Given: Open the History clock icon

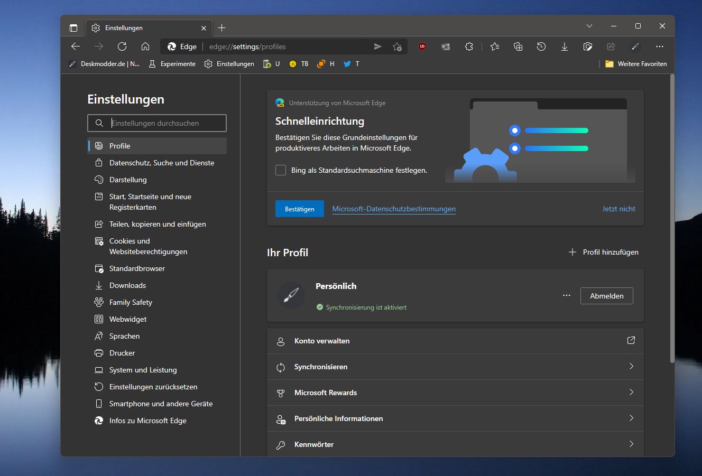Looking at the screenshot, I should click(541, 46).
